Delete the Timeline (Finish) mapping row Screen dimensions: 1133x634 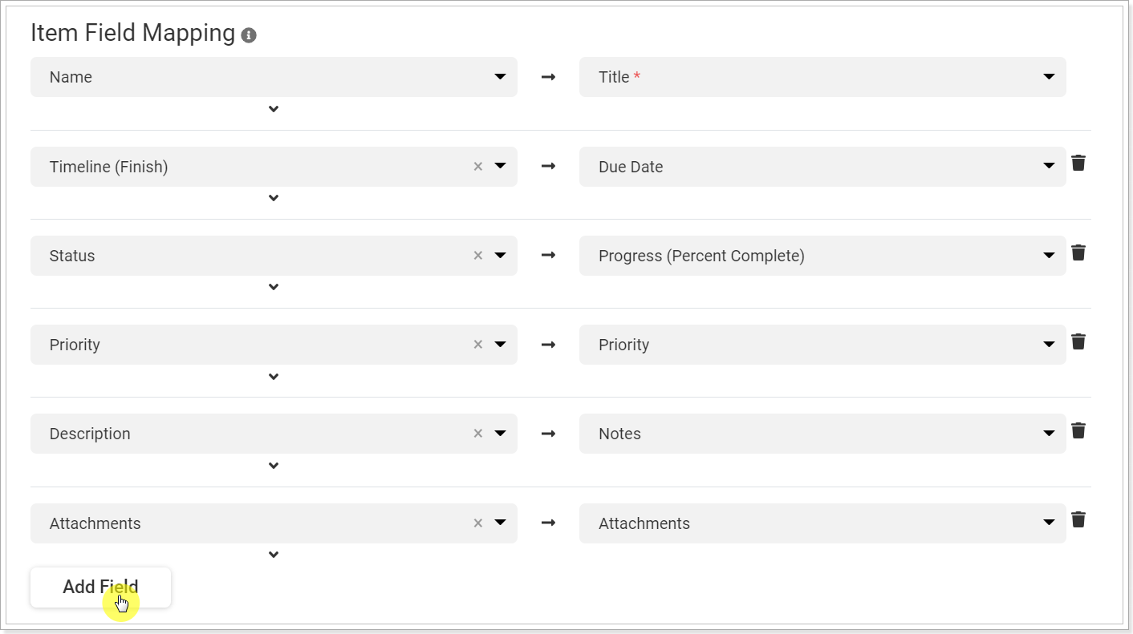(x=1078, y=163)
